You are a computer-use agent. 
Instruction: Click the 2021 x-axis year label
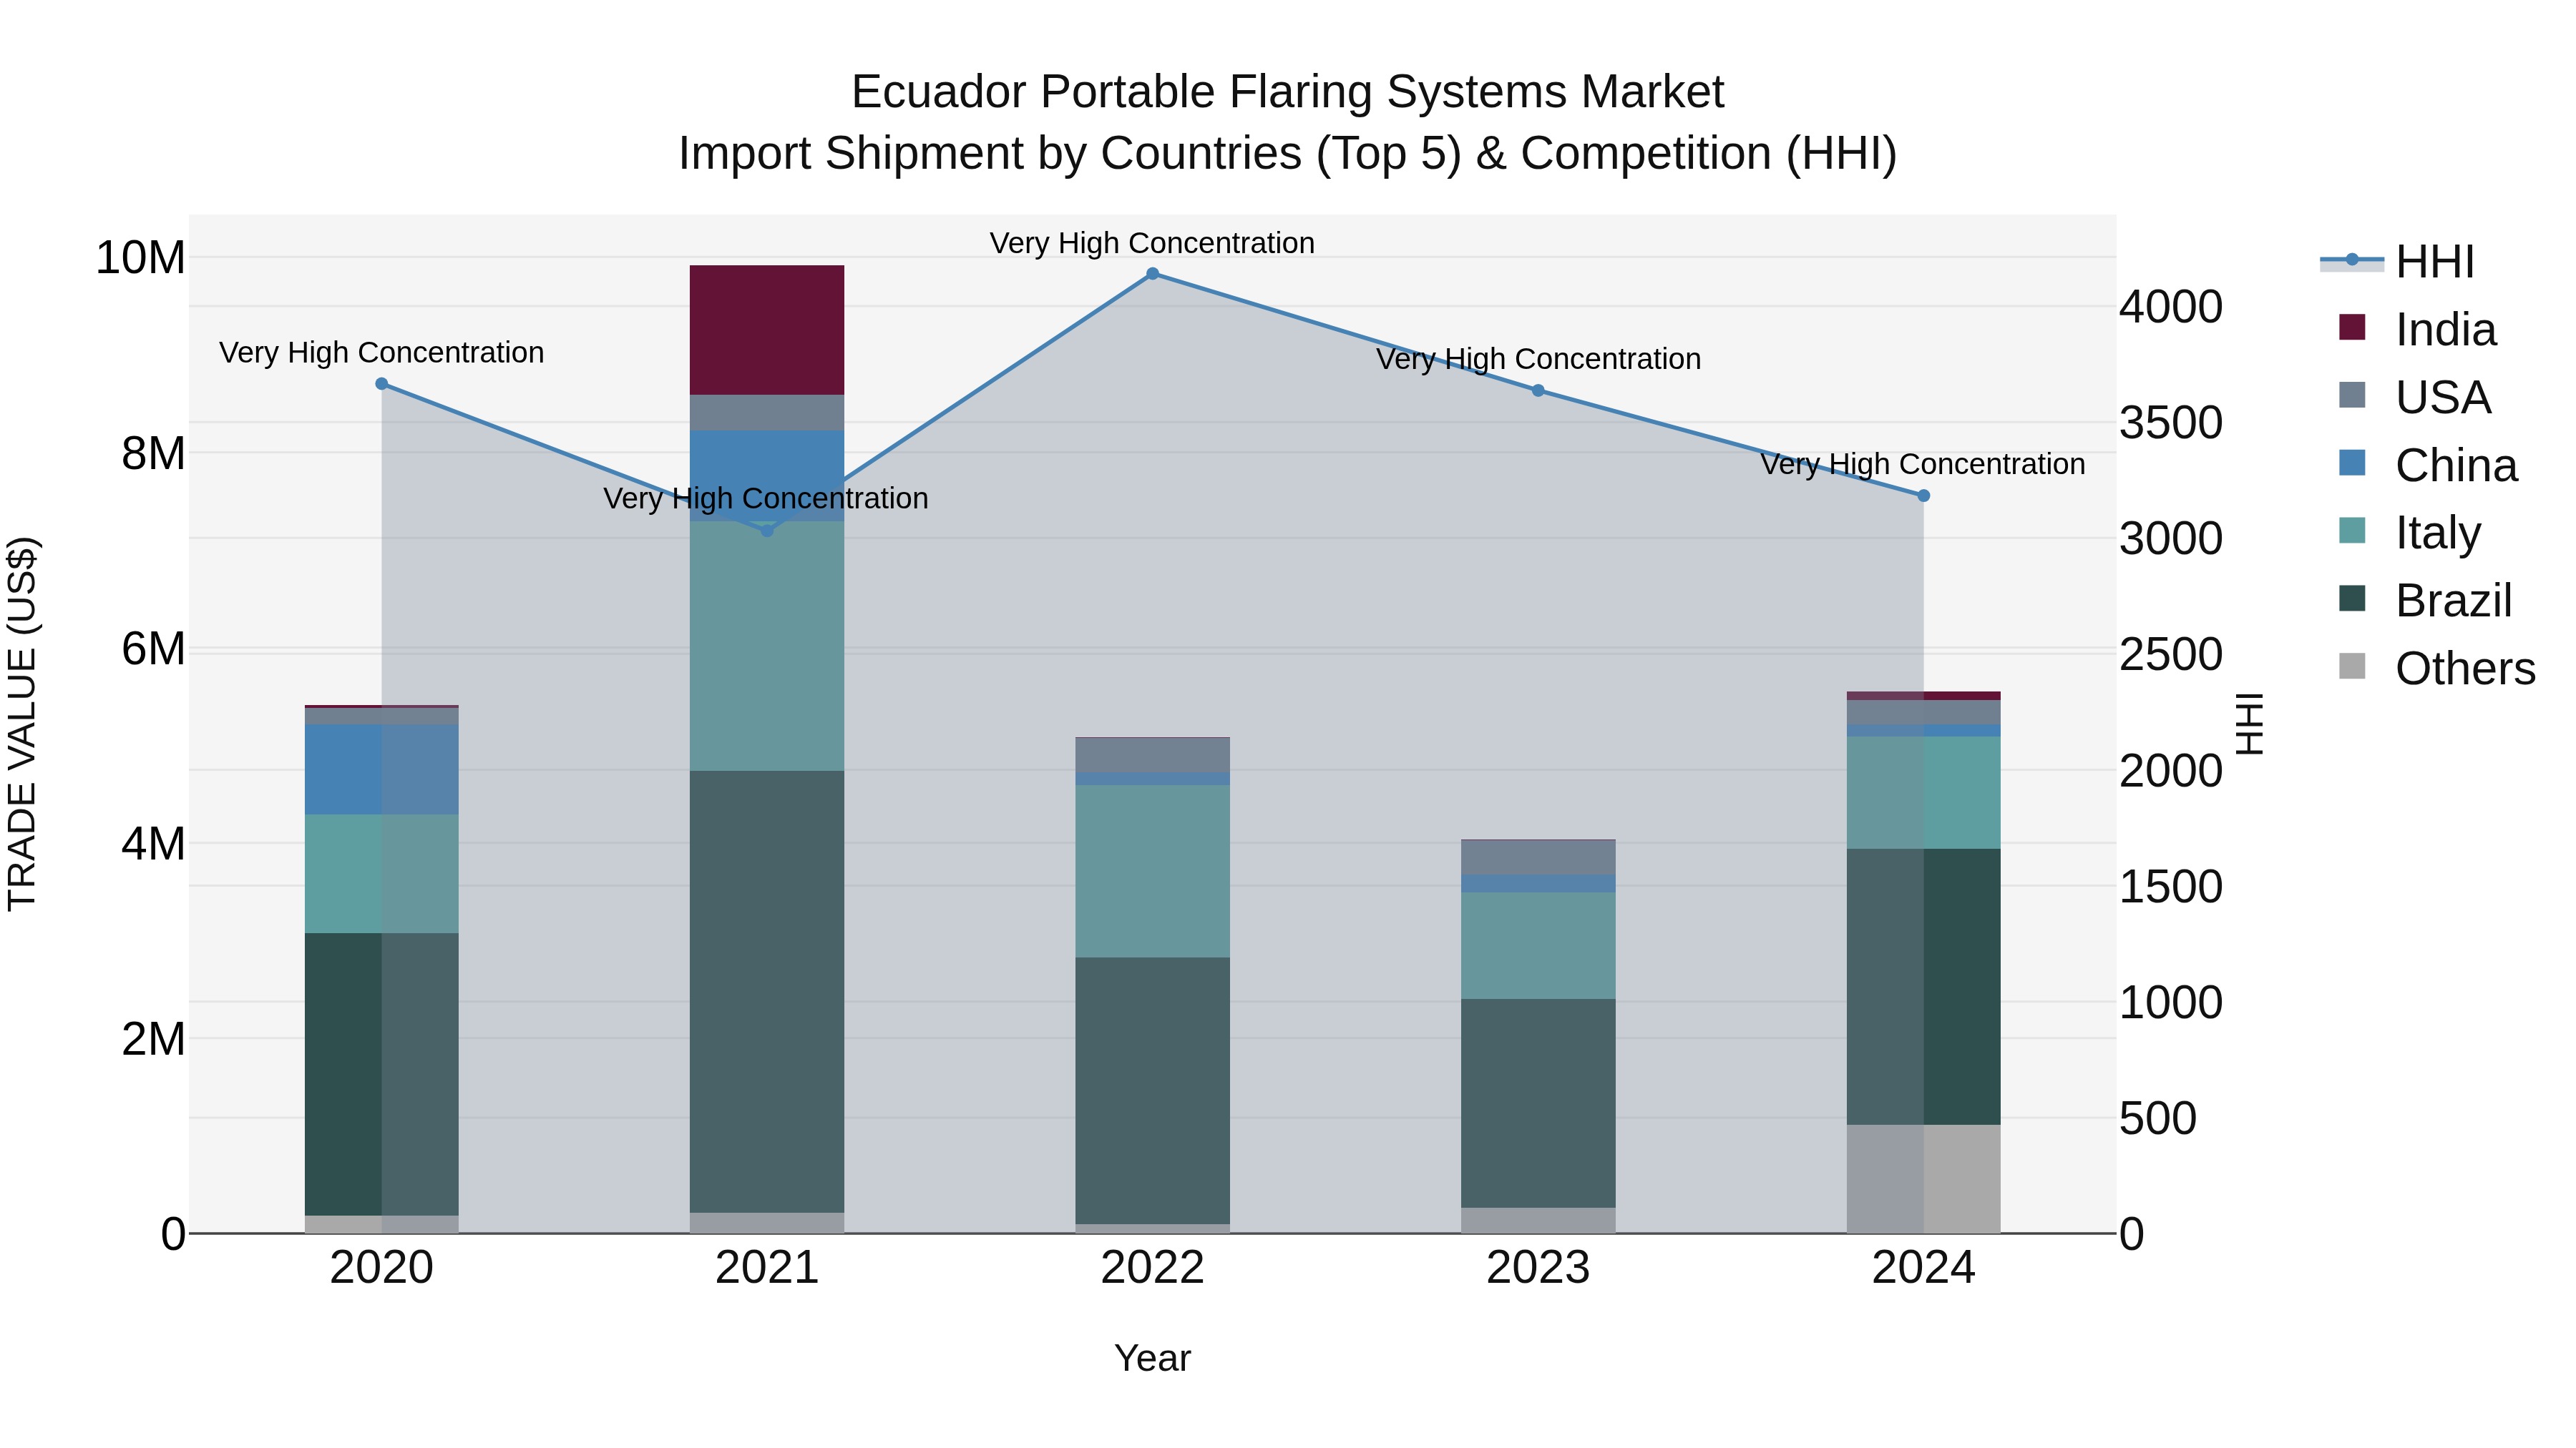point(767,1268)
